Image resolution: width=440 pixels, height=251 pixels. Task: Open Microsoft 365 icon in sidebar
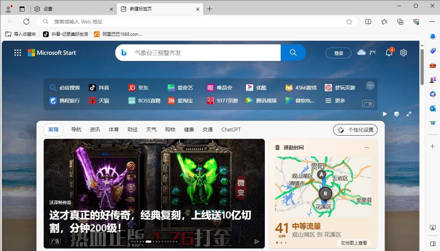pos(433,94)
